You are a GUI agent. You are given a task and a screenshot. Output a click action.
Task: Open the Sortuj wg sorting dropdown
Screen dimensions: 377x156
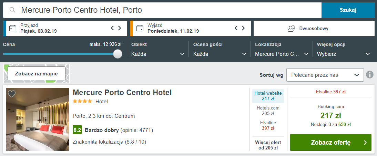[x=325, y=75]
